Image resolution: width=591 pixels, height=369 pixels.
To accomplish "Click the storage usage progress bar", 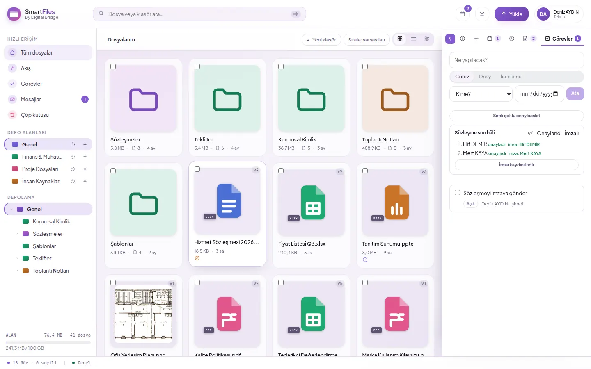I will (48, 342).
